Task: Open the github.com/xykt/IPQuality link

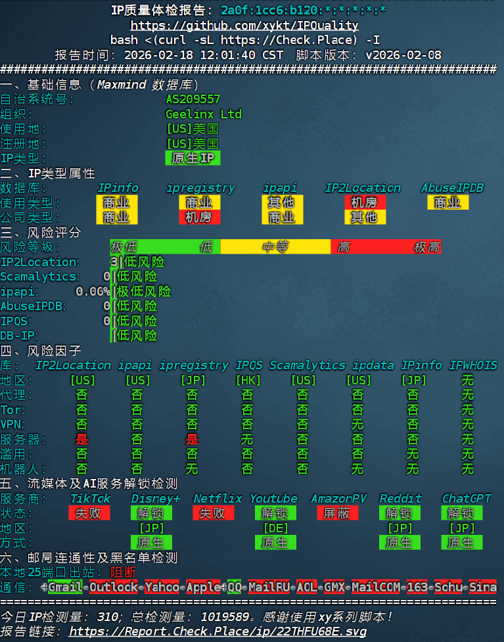Action: 244,26
